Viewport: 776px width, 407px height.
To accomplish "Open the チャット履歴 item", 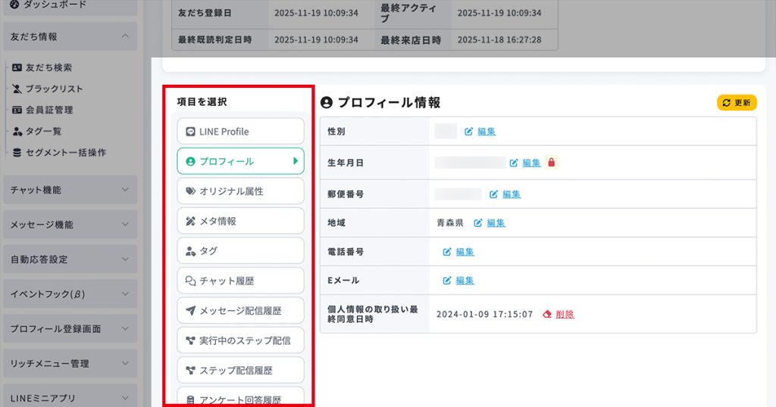I will point(240,281).
